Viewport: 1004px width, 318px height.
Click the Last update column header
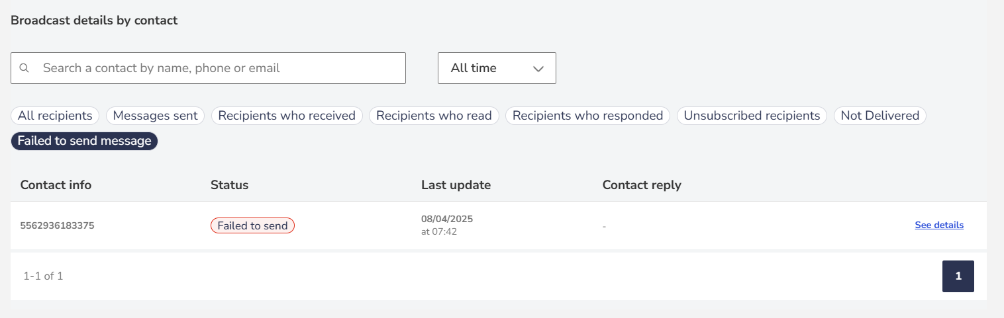[456, 185]
